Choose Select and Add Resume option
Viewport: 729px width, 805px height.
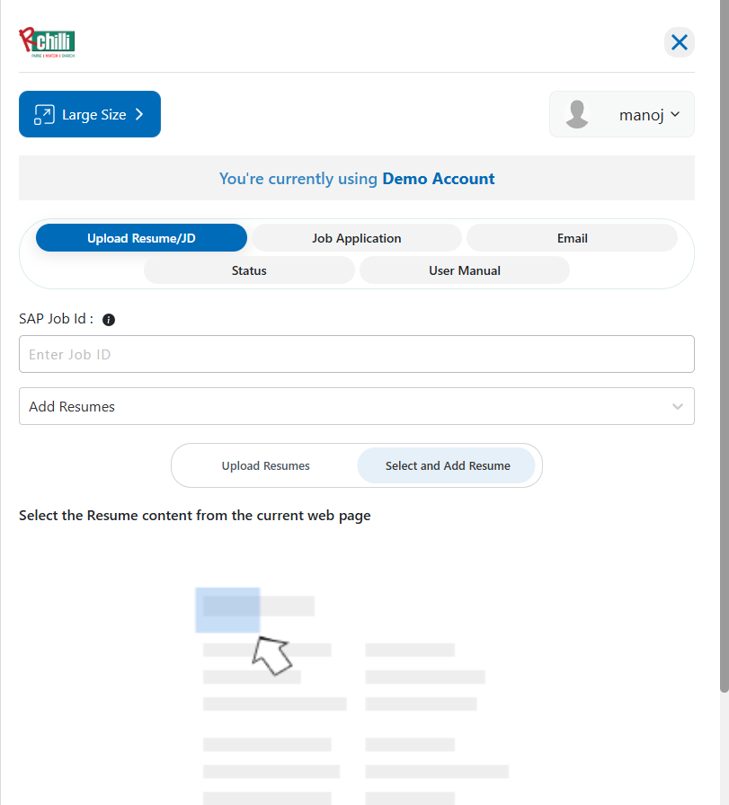[447, 465]
